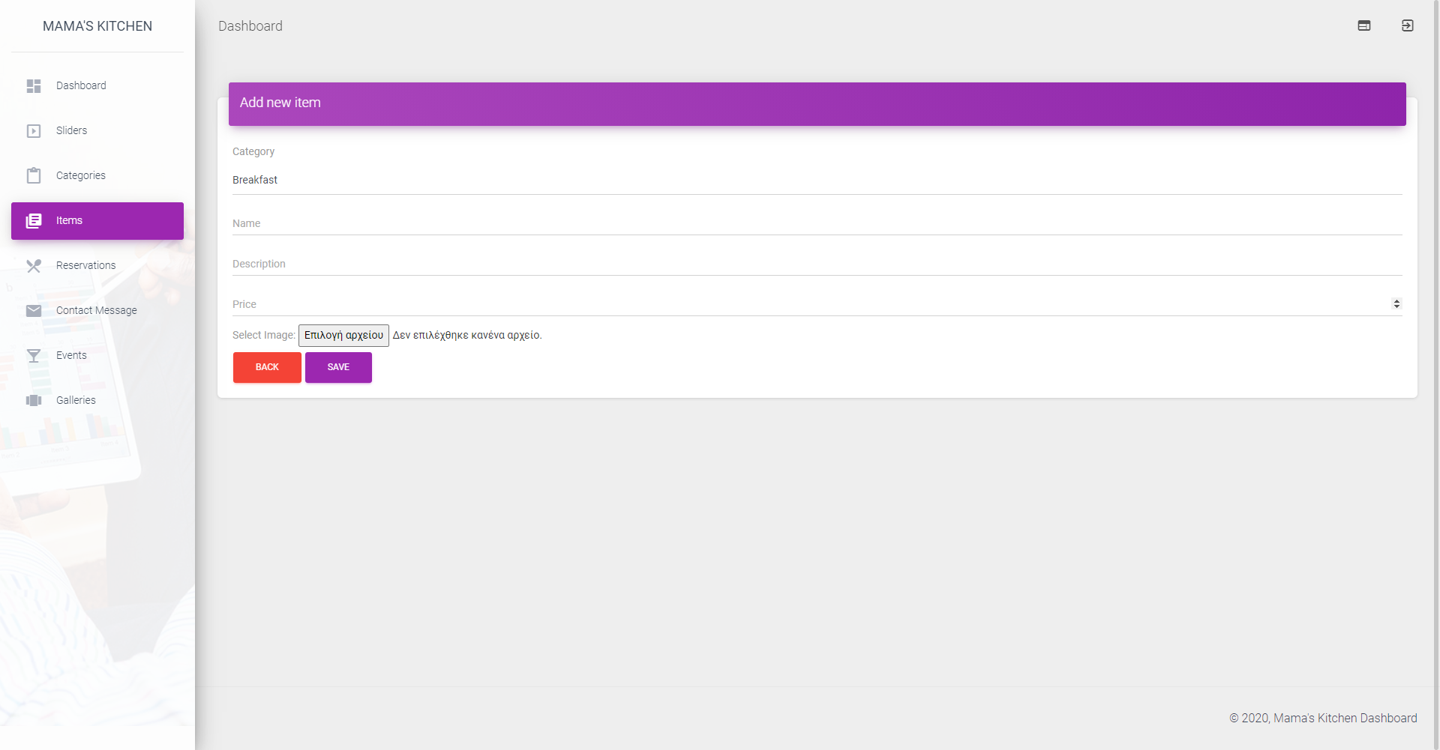Click the Price field spinner arrows
This screenshot has height=750, width=1440.
(x=1396, y=304)
